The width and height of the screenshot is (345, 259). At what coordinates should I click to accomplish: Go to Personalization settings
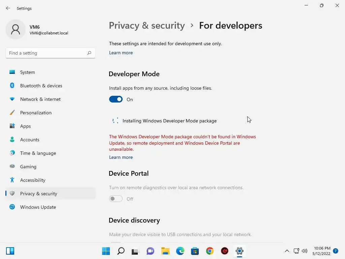click(36, 113)
